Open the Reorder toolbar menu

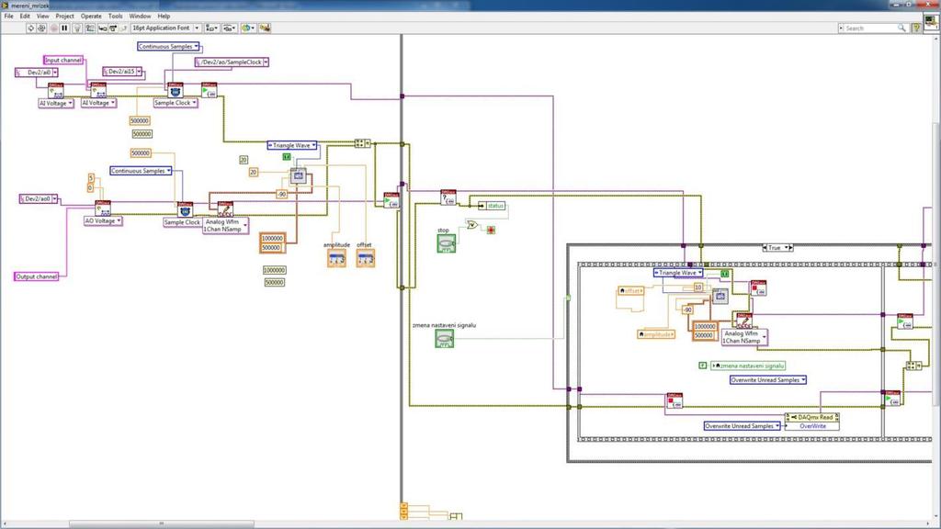point(248,28)
